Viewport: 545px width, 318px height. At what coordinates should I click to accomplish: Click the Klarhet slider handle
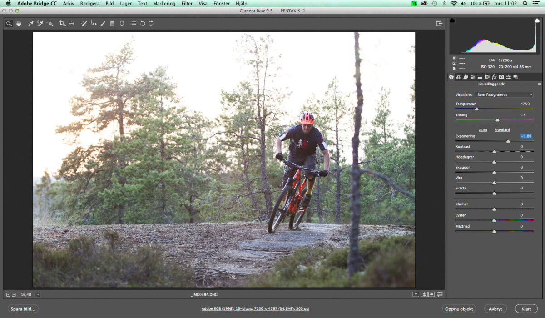point(494,209)
